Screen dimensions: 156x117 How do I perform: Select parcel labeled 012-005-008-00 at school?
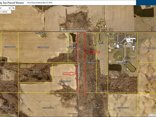coord(122,63)
